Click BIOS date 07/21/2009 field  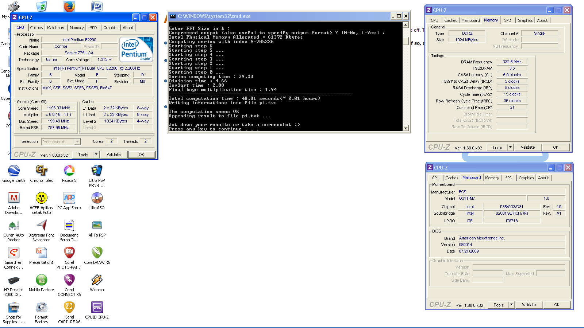[x=511, y=251]
